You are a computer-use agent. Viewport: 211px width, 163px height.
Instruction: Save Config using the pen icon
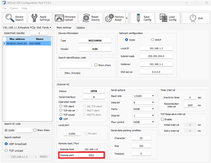tap(138, 18)
